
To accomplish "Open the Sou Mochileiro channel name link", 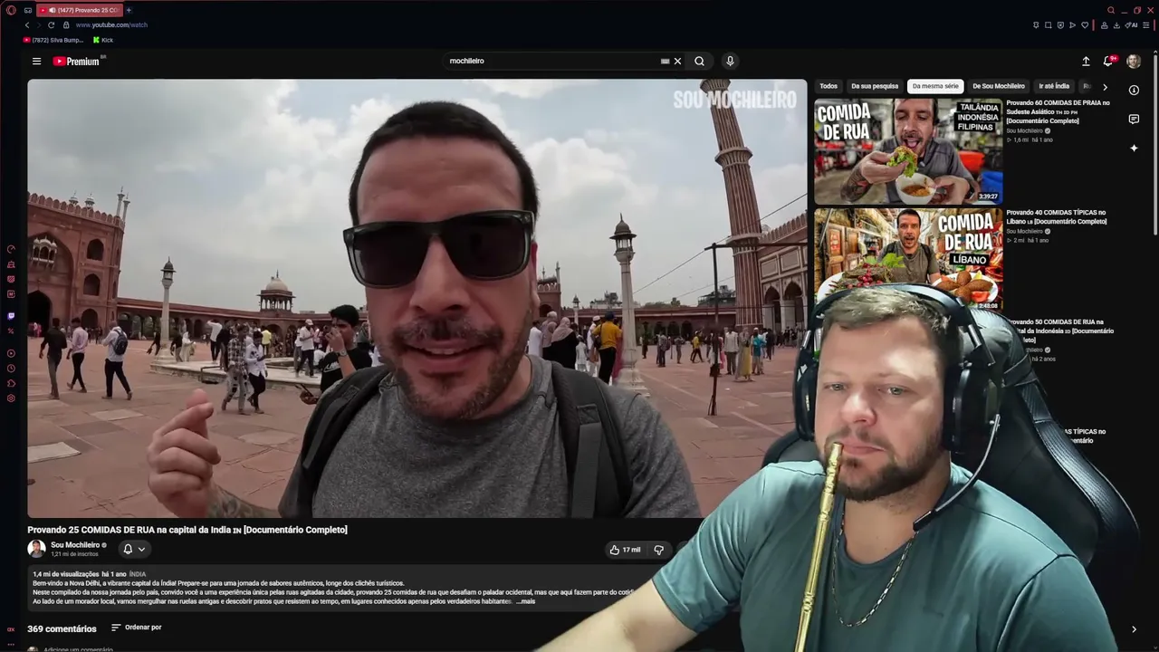I will pyautogui.click(x=74, y=545).
